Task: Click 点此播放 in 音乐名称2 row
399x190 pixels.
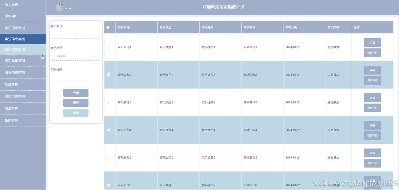Action: pyautogui.click(x=333, y=75)
